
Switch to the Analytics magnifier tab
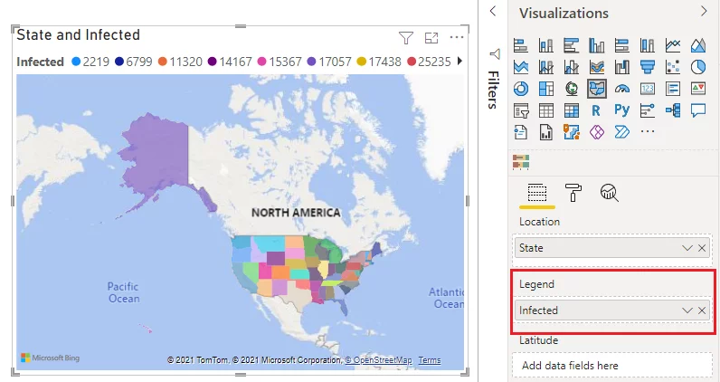click(x=609, y=192)
